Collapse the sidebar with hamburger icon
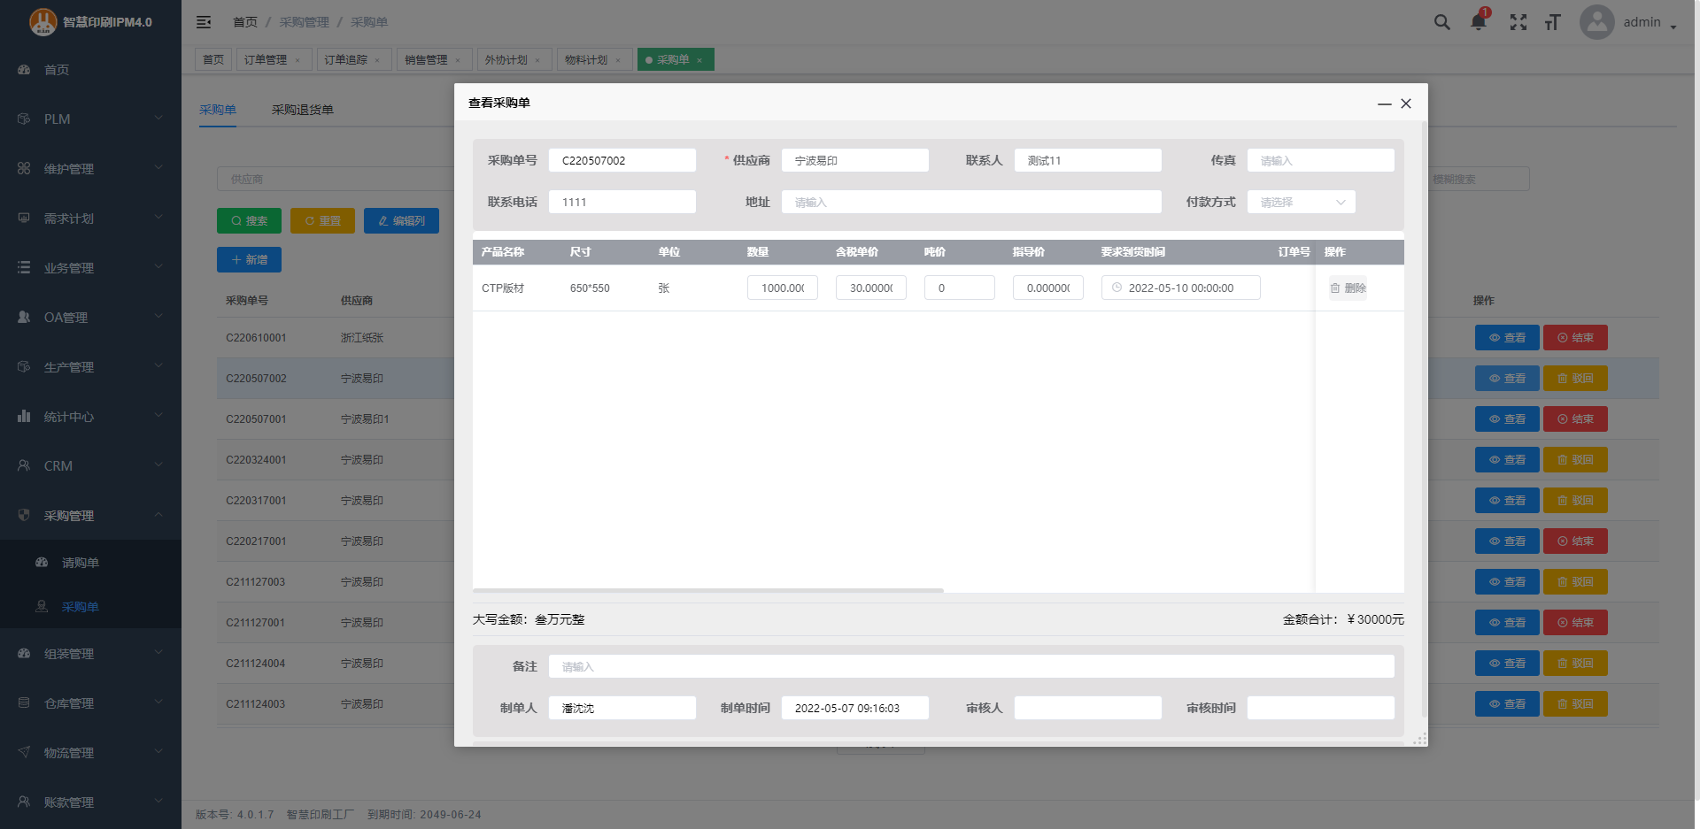This screenshot has height=829, width=1700. point(204,22)
